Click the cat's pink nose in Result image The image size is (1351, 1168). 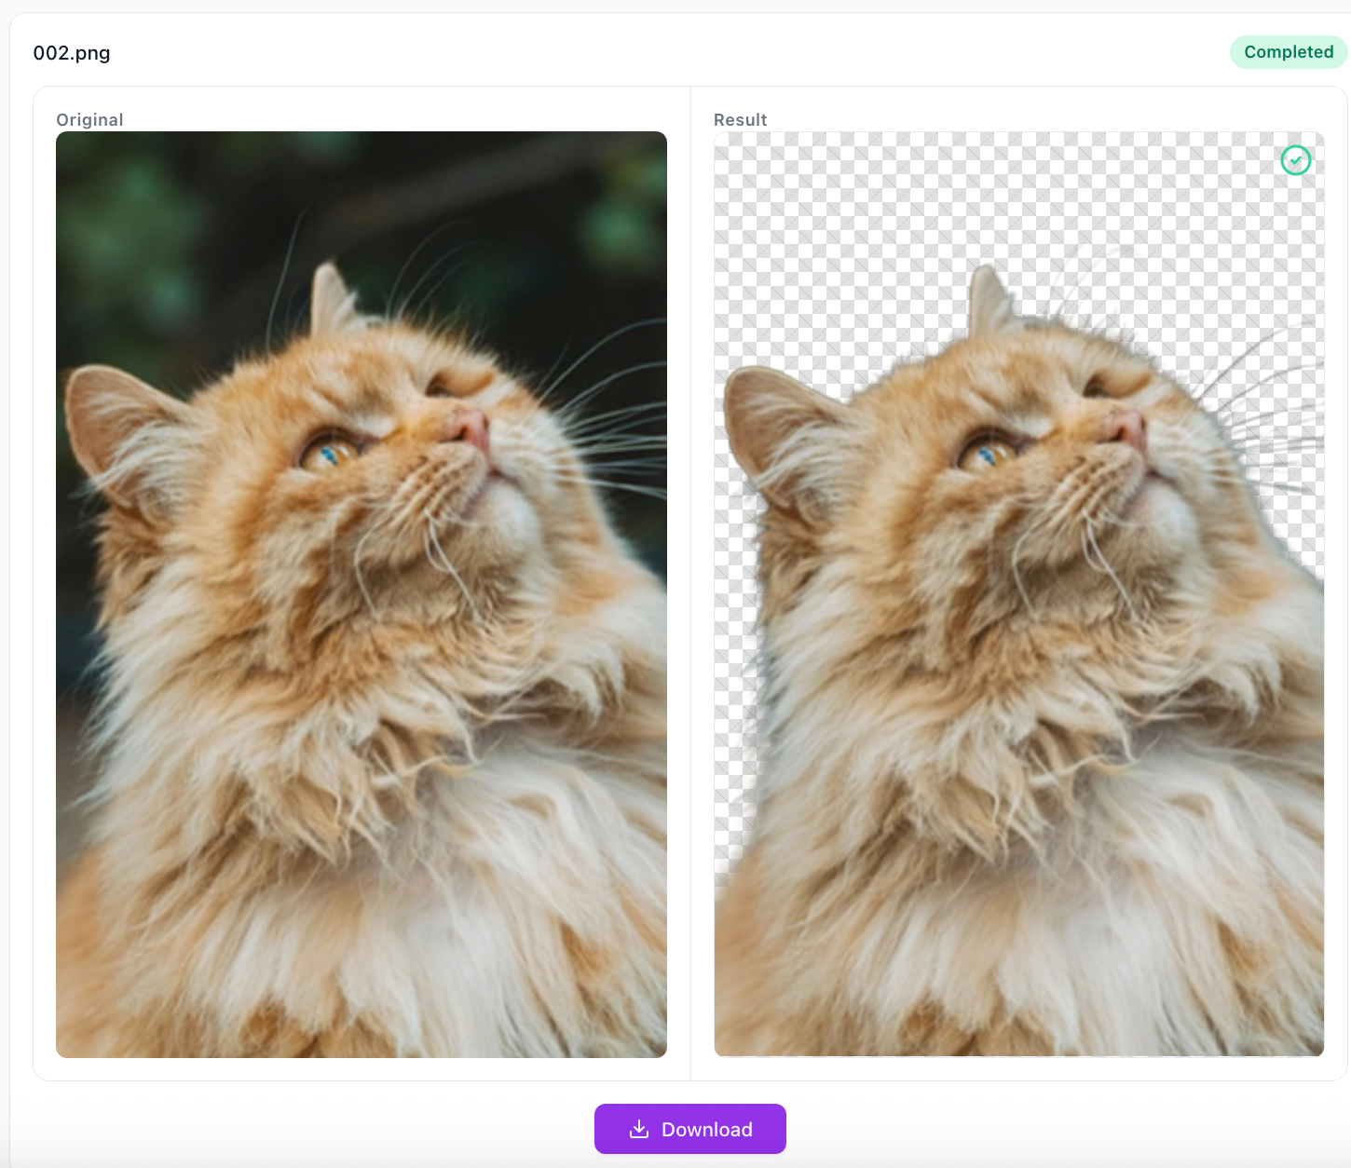pyautogui.click(x=1130, y=429)
